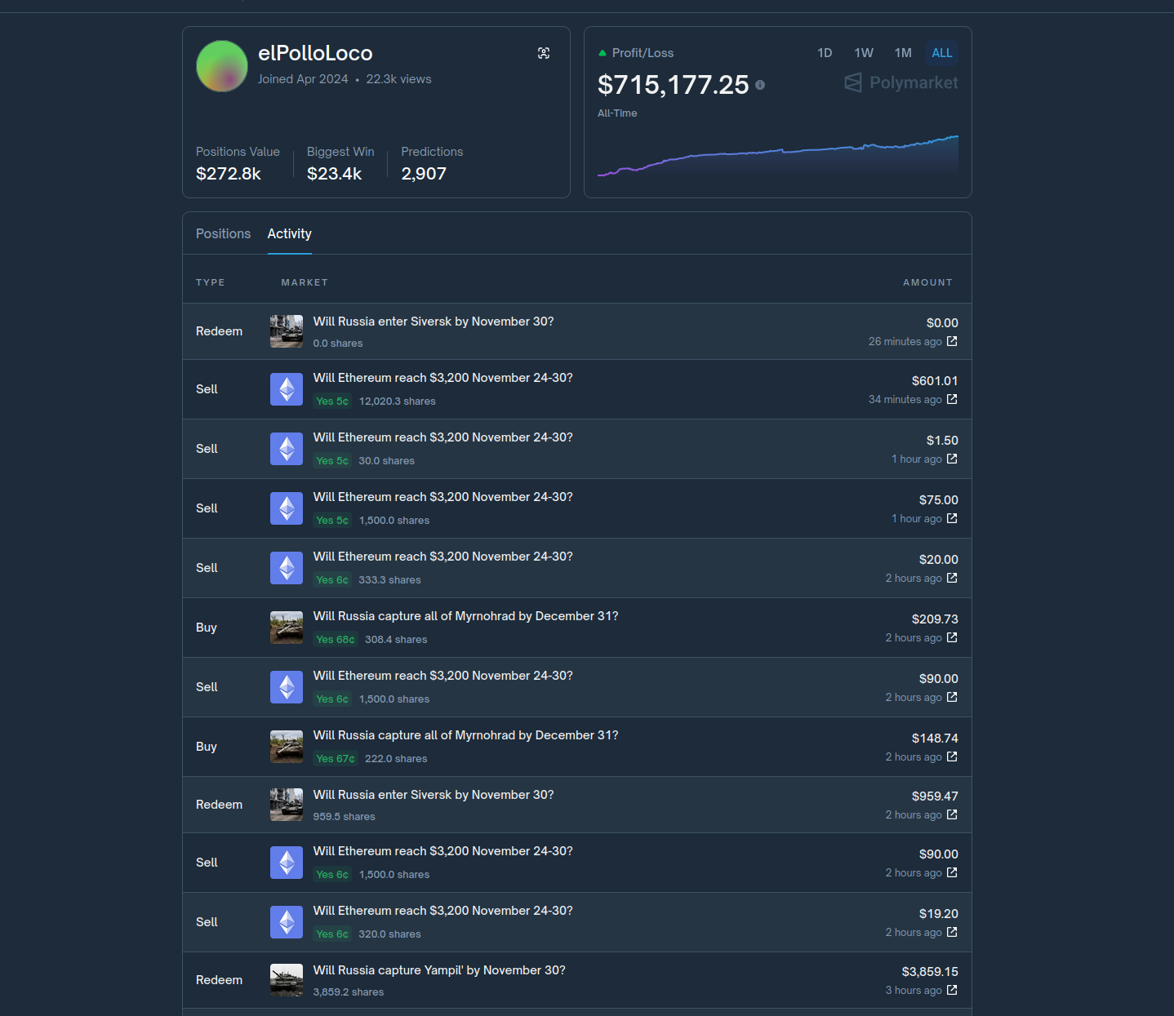This screenshot has width=1174, height=1016.
Task: Click the $715,177.25 profit amount
Action: [x=674, y=85]
